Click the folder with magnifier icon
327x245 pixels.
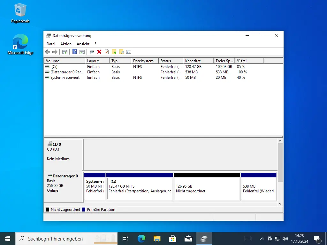[121, 52]
